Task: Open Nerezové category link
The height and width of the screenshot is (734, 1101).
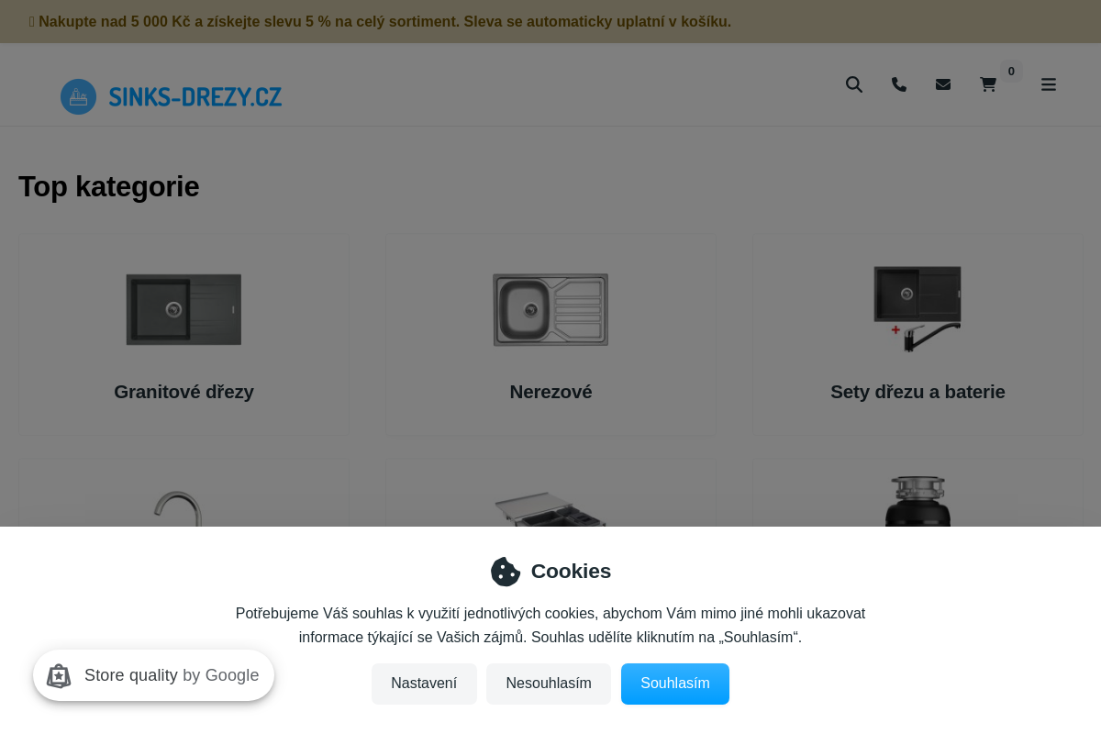Action: [x=550, y=392]
